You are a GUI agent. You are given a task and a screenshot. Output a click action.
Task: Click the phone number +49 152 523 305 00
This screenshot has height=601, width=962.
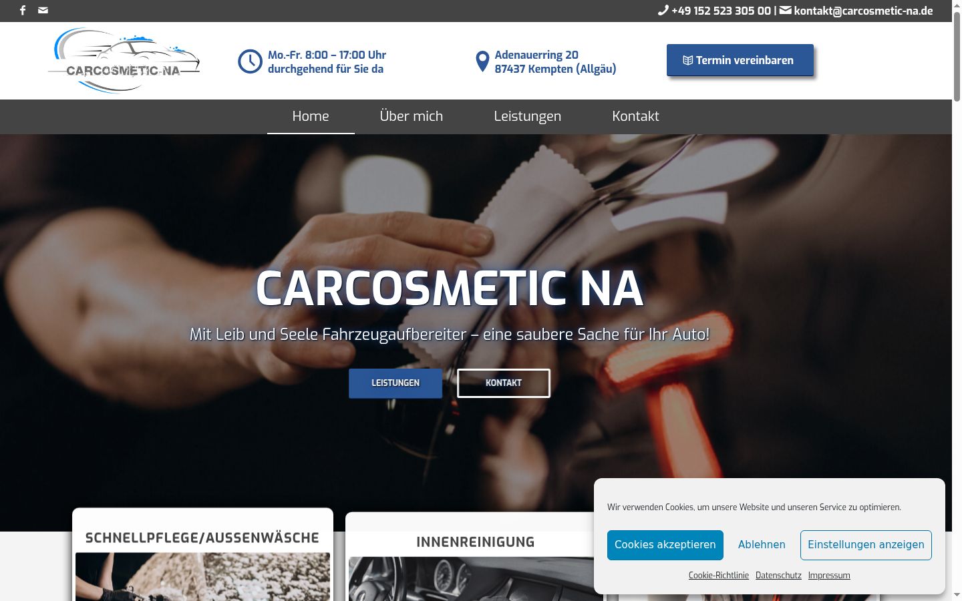tap(721, 11)
